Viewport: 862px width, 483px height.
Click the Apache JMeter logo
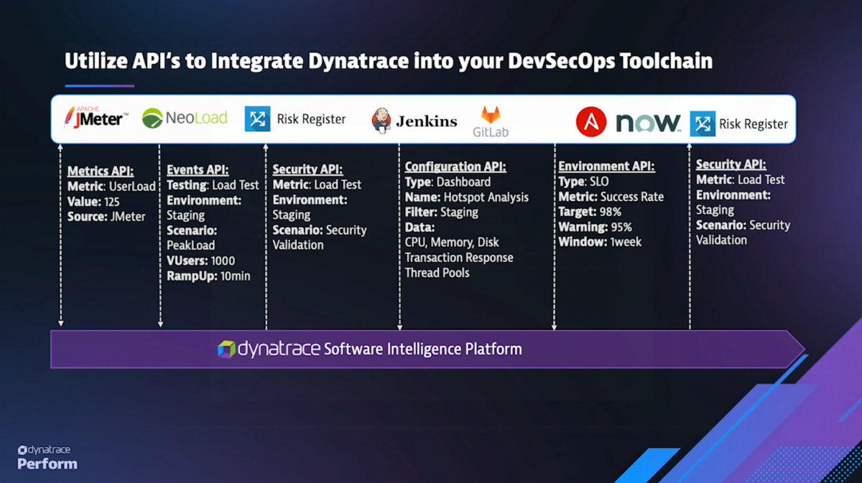tap(94, 117)
